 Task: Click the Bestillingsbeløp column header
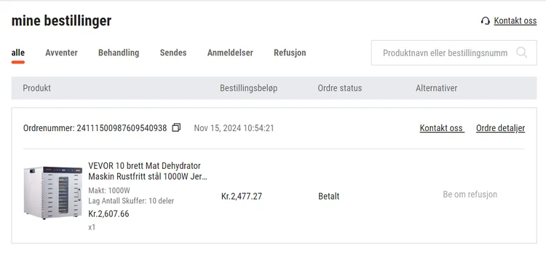[x=249, y=88]
